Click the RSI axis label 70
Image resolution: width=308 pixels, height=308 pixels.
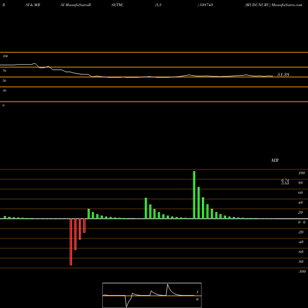[x=4, y=71]
